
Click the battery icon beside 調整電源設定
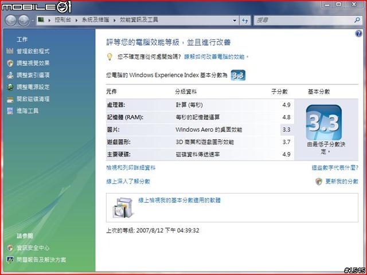(x=10, y=87)
